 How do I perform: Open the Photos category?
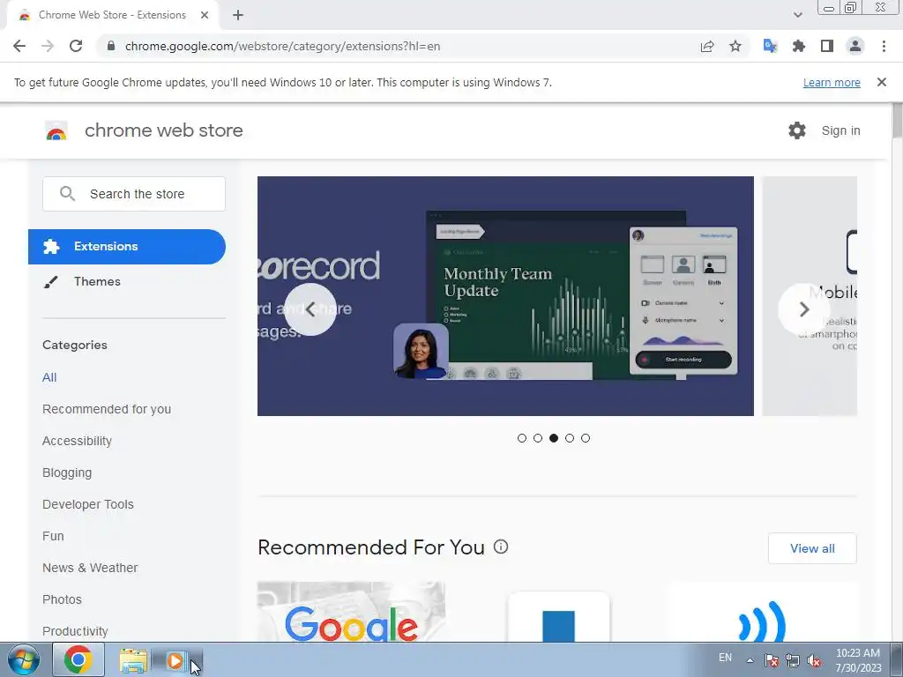click(63, 599)
